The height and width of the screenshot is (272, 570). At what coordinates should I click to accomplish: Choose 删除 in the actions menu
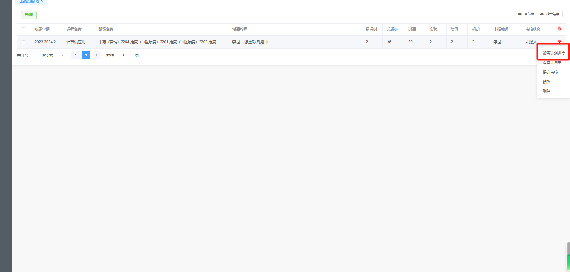pyautogui.click(x=546, y=91)
